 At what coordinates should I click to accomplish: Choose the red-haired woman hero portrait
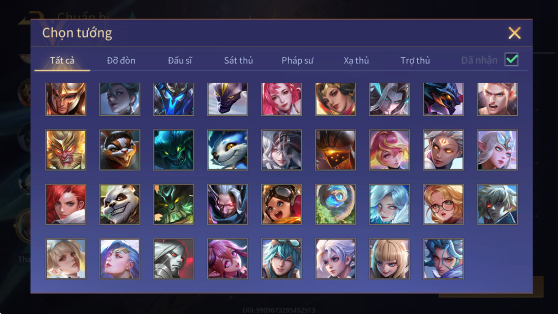(x=66, y=204)
